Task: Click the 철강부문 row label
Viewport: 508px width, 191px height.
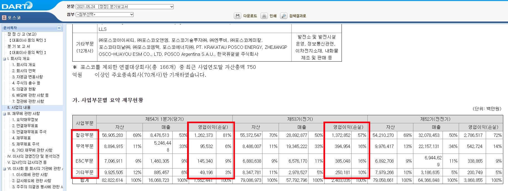Action: [85, 135]
